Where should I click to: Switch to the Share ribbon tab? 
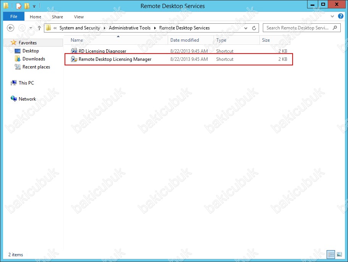[x=57, y=17]
